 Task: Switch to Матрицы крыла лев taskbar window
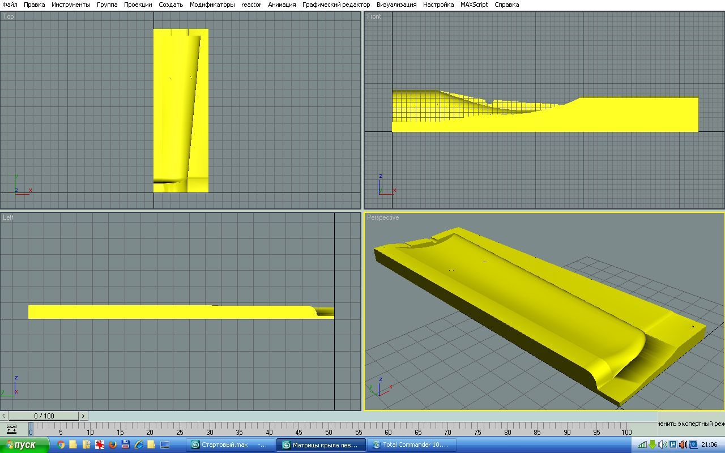coord(321,445)
